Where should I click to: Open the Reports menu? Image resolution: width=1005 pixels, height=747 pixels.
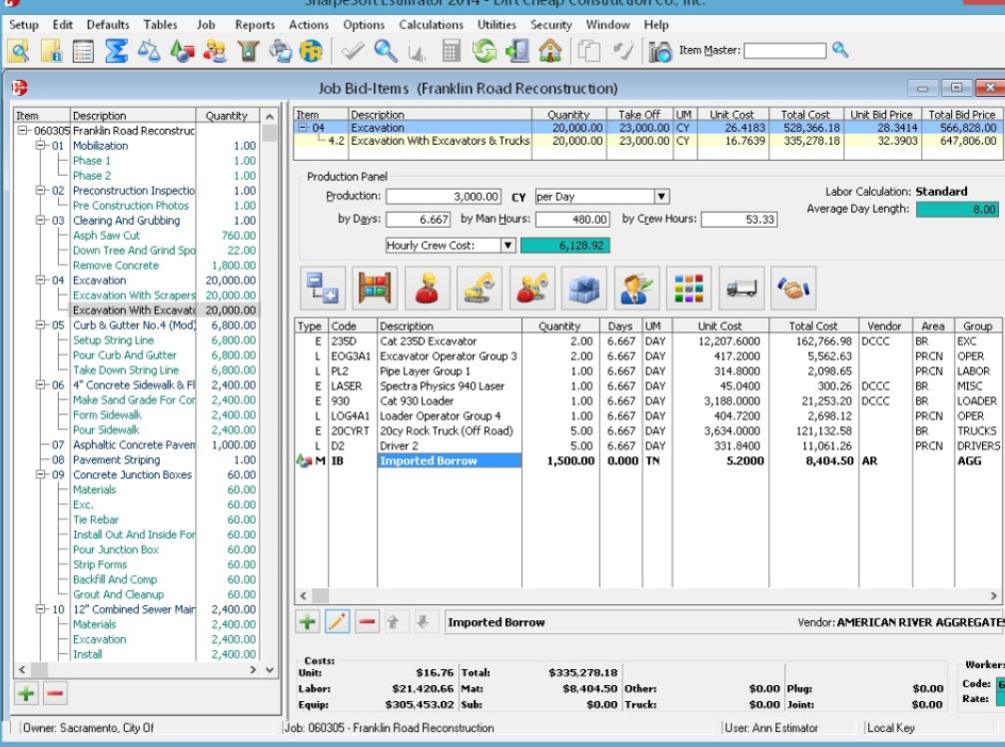point(255,25)
